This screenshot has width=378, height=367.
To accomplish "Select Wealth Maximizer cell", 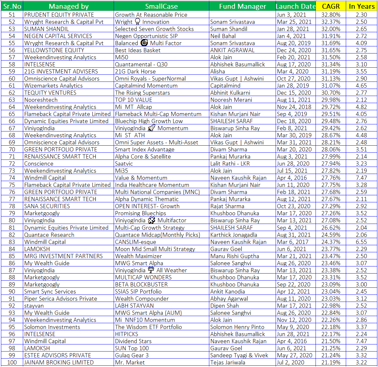I will tap(161, 256).
